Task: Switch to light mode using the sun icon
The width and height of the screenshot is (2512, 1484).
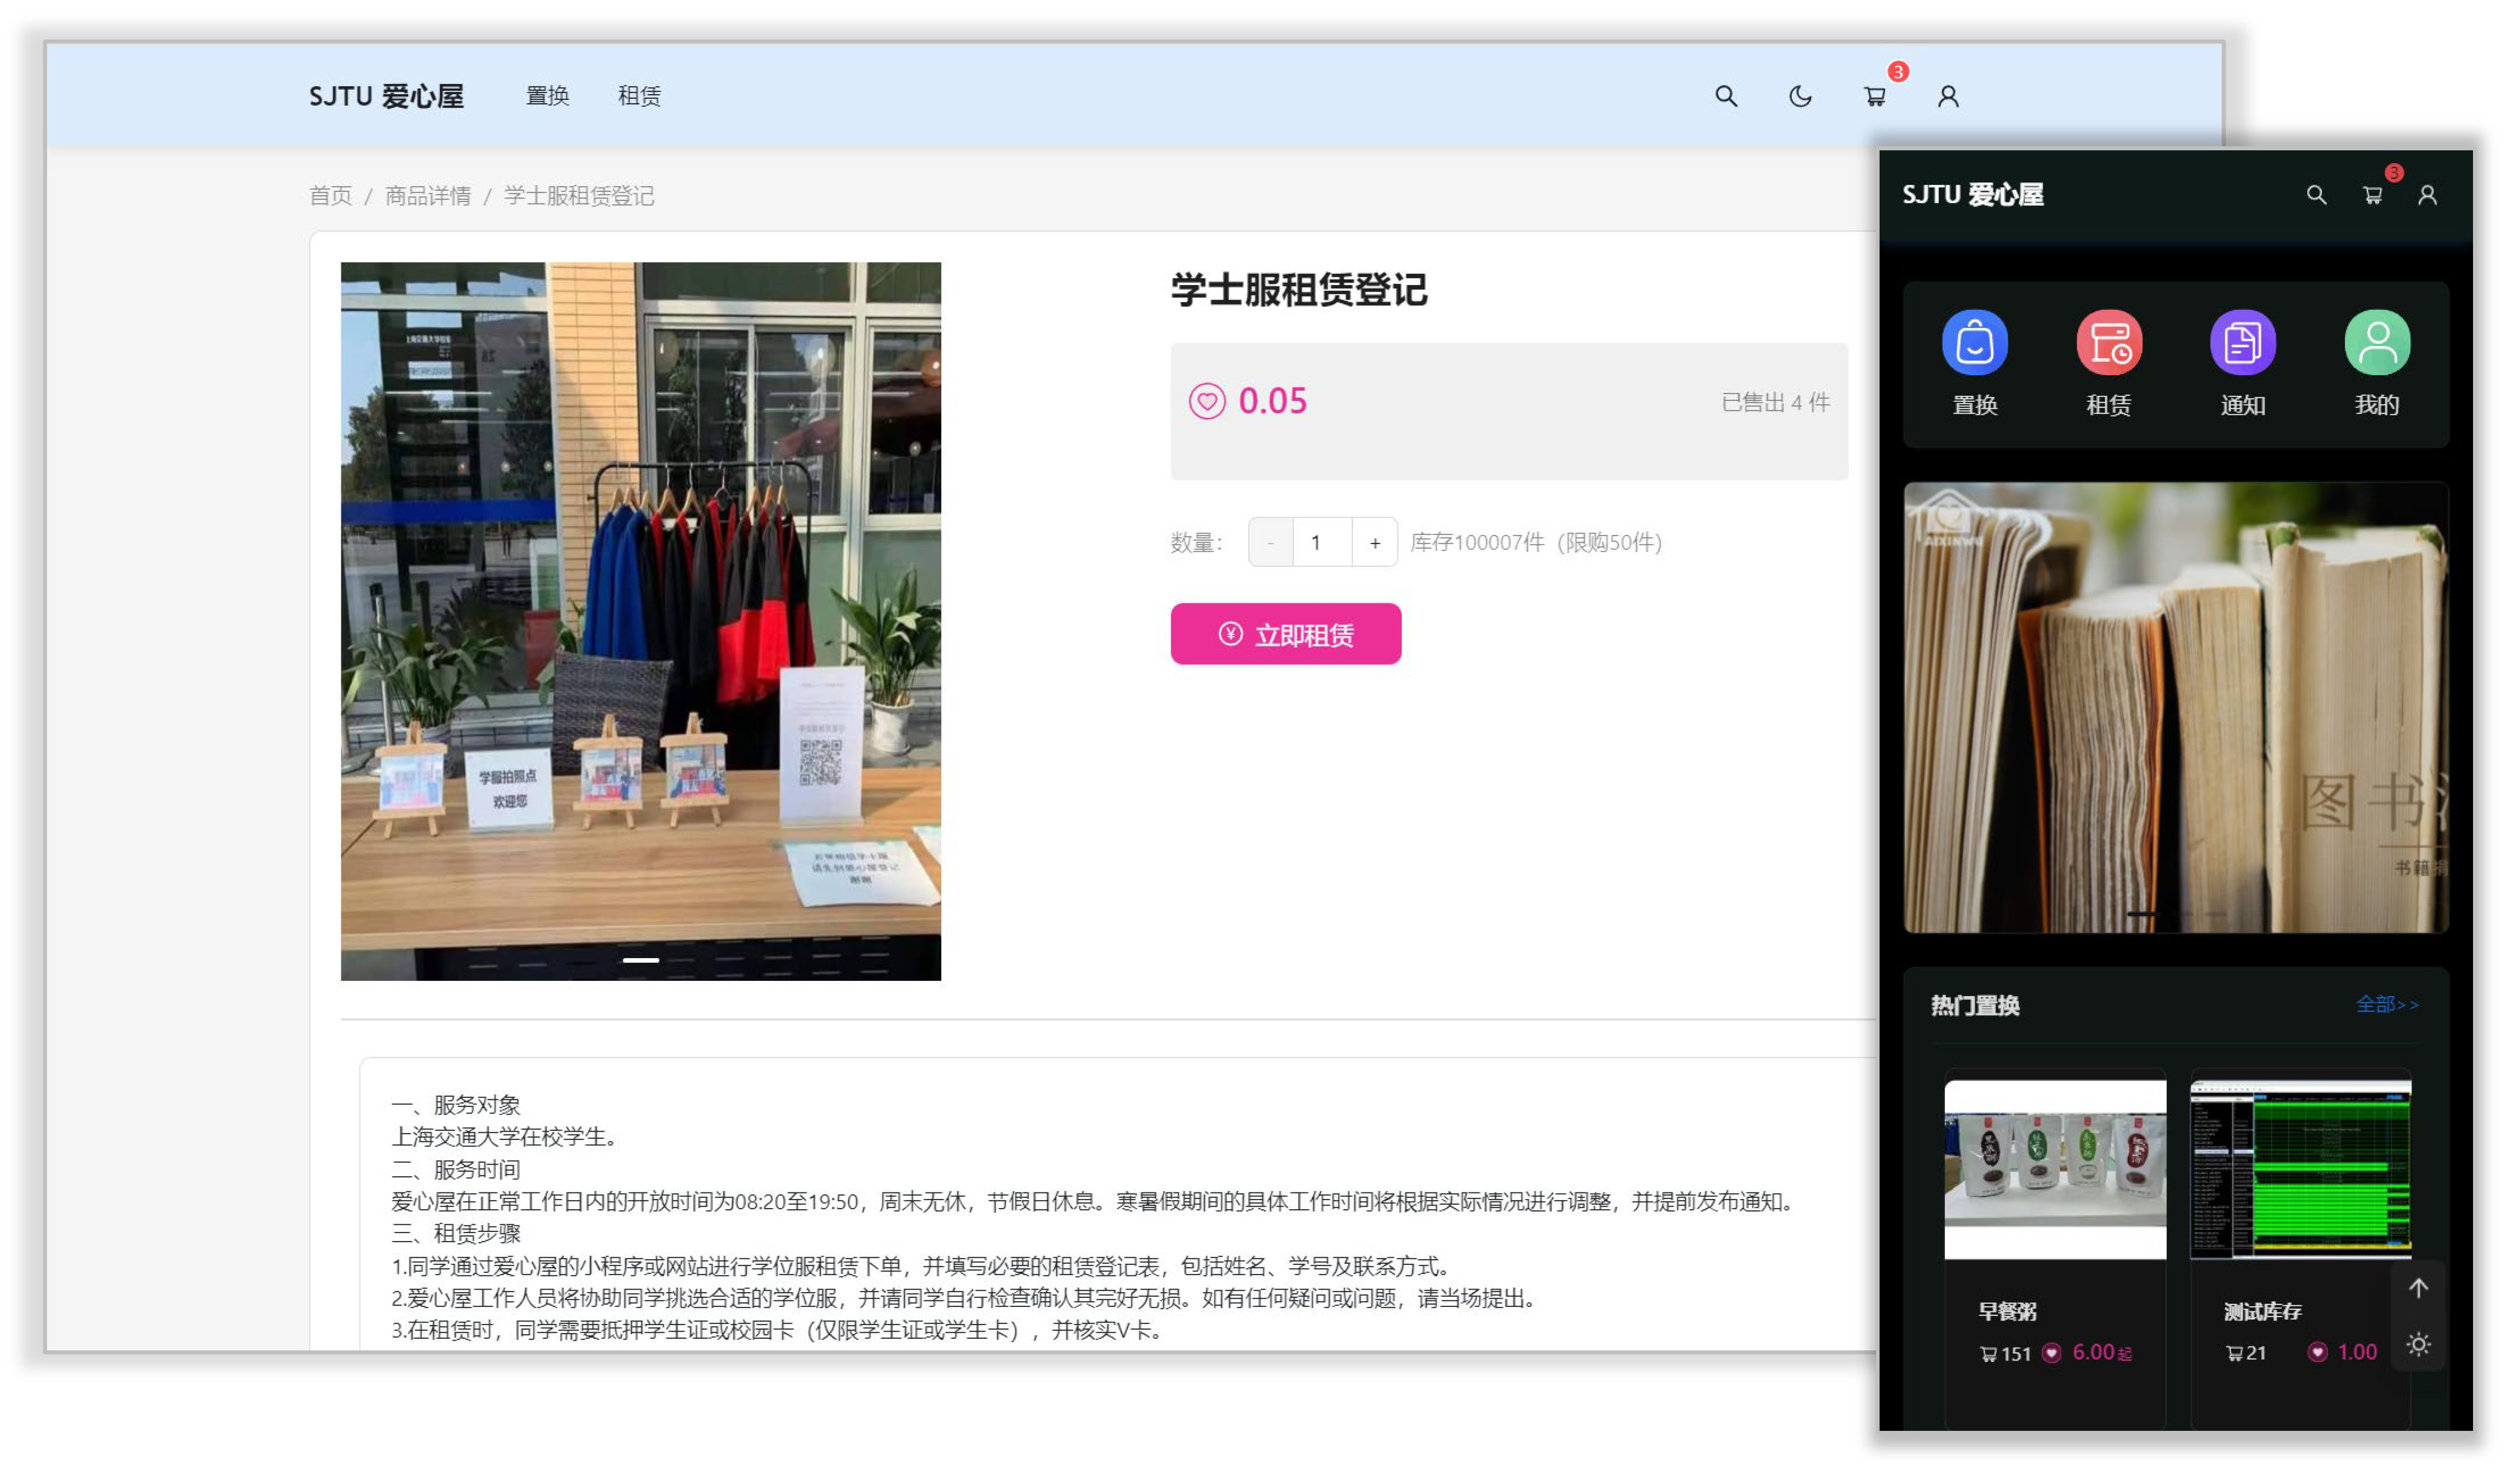Action: [2418, 1344]
